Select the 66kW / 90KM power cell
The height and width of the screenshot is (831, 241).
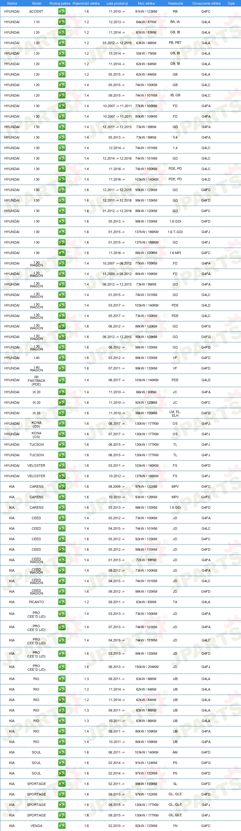click(146, 392)
